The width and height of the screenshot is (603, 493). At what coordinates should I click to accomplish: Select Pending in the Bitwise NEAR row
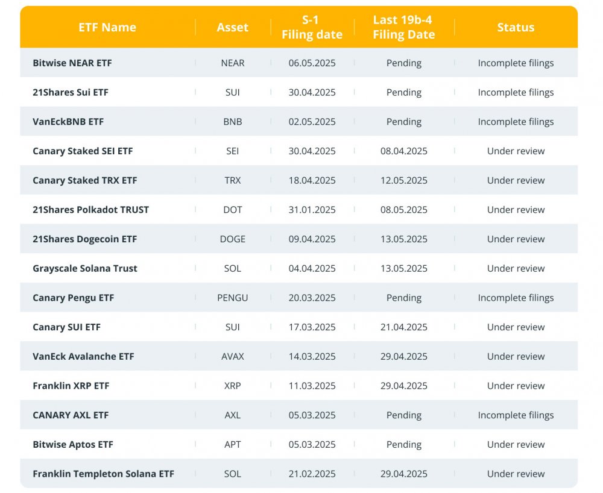tap(404, 63)
